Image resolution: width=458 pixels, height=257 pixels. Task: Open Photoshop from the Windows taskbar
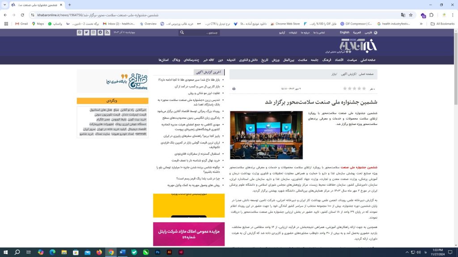pos(158,252)
